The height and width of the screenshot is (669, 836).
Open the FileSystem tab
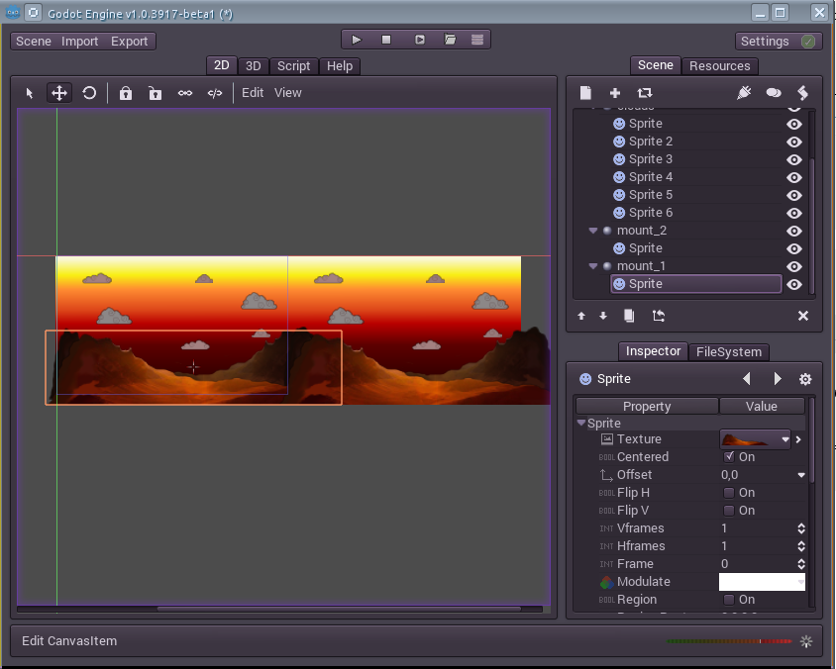point(729,351)
